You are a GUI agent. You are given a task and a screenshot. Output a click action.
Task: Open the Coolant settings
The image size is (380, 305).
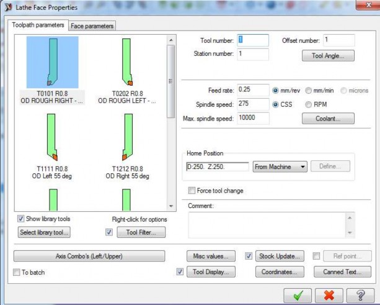[327, 118]
